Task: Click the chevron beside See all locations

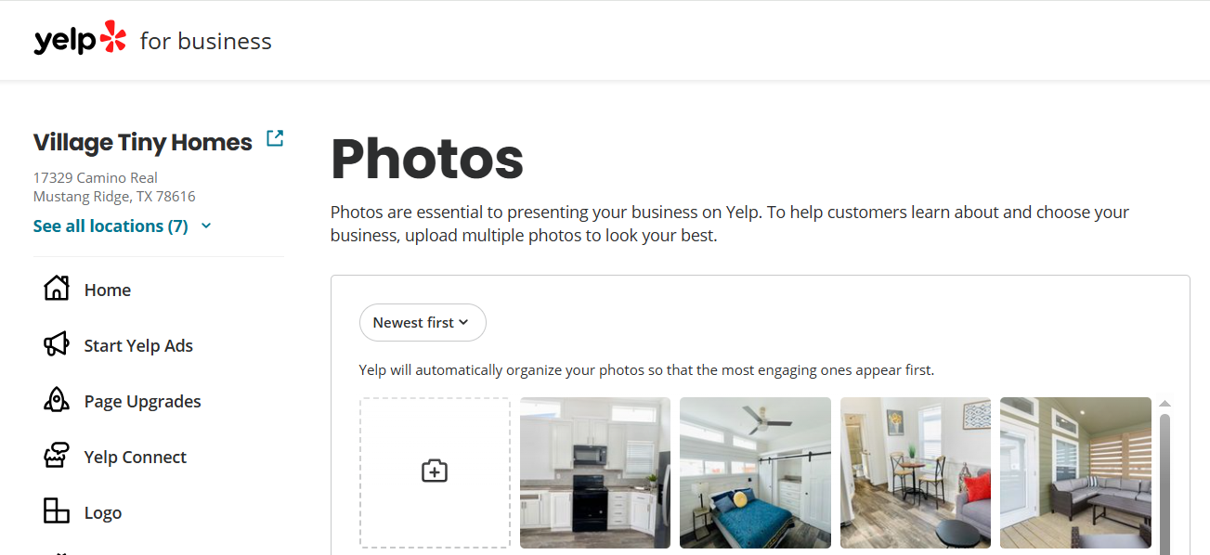Action: [x=206, y=226]
